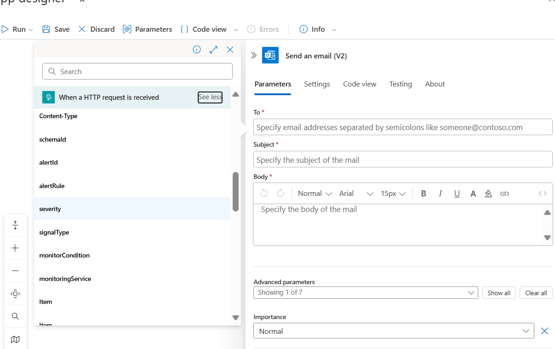The width and height of the screenshot is (555, 349).
Task: Toggle Bold formatting in Body editor
Action: tap(423, 194)
